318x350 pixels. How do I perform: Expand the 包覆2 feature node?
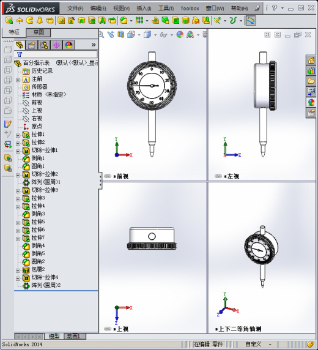click(x=18, y=270)
